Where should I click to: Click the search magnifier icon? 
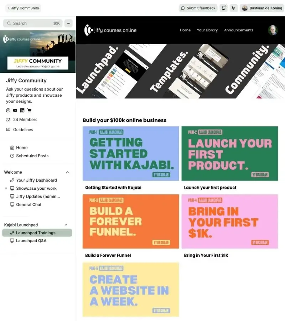pyautogui.click(x=9, y=23)
